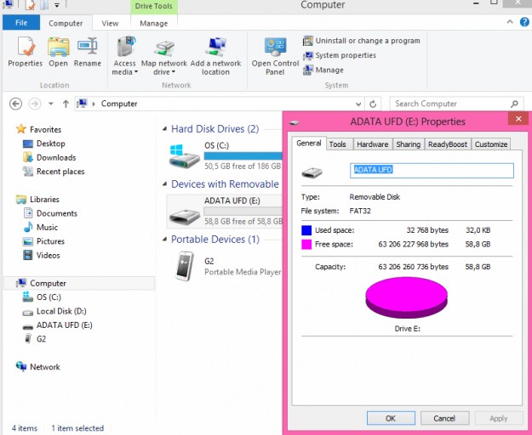
Task: Expand the Access media dropdown
Action: tap(124, 72)
